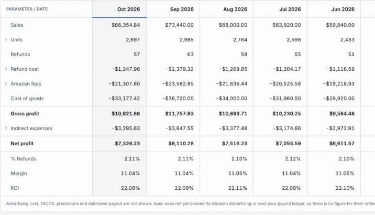The height and width of the screenshot is (215, 375).
Task: Click the Sep 2026 refund cost -$1,379.32
Action: point(180,69)
